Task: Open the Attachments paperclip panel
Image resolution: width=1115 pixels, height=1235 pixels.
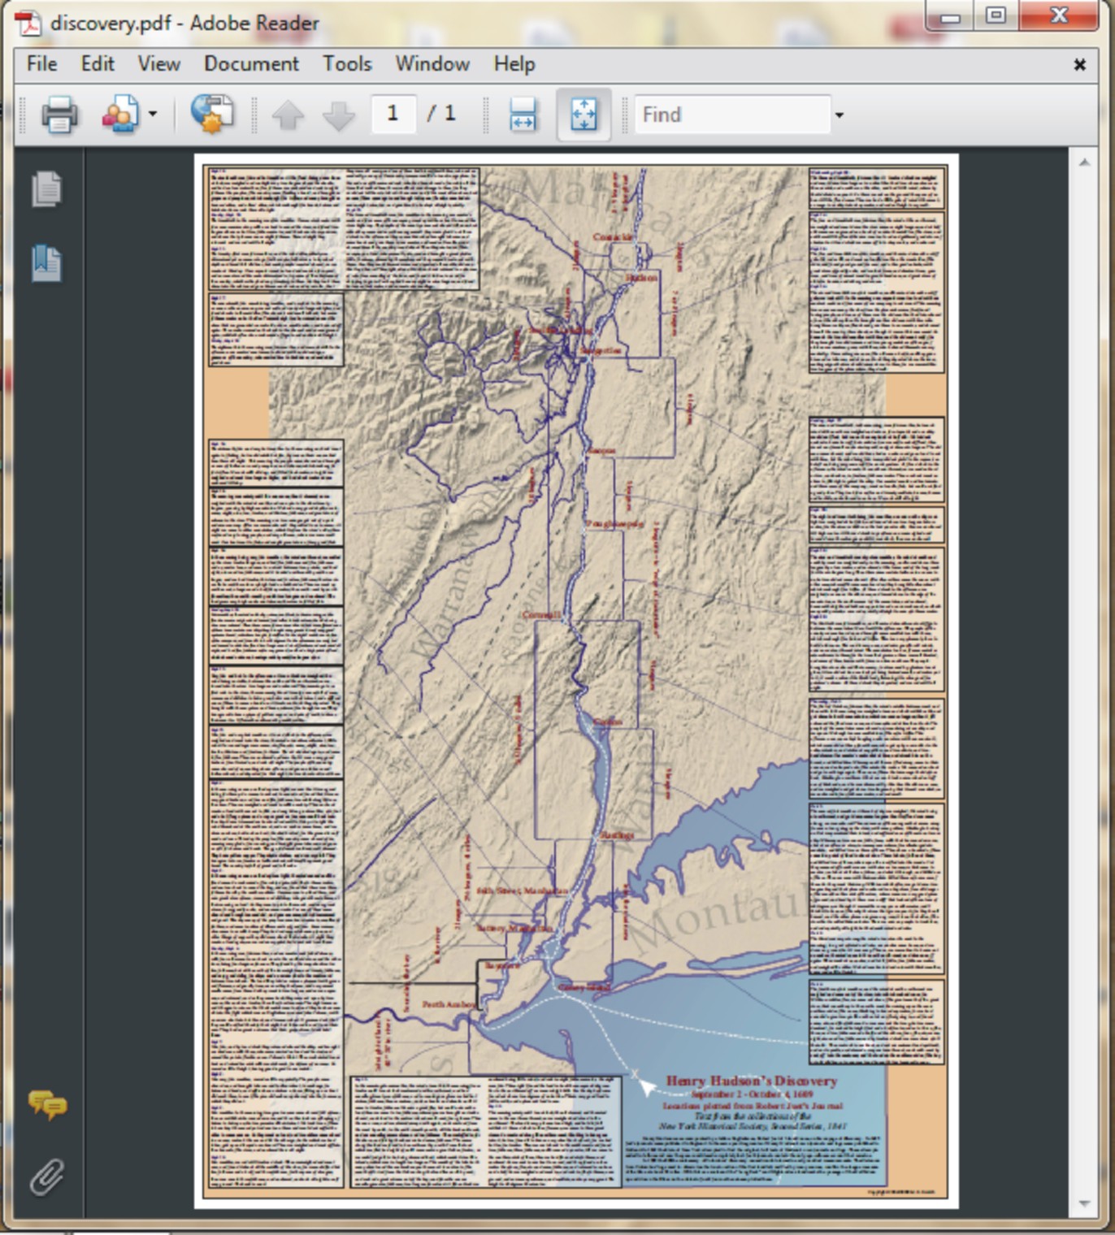Action: (46, 1176)
